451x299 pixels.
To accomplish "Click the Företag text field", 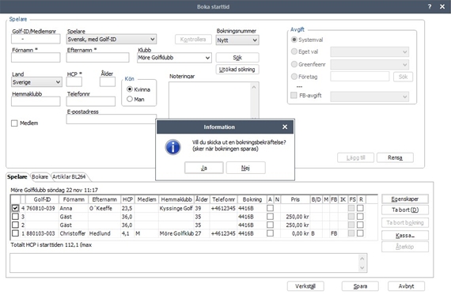I will (x=360, y=77).
